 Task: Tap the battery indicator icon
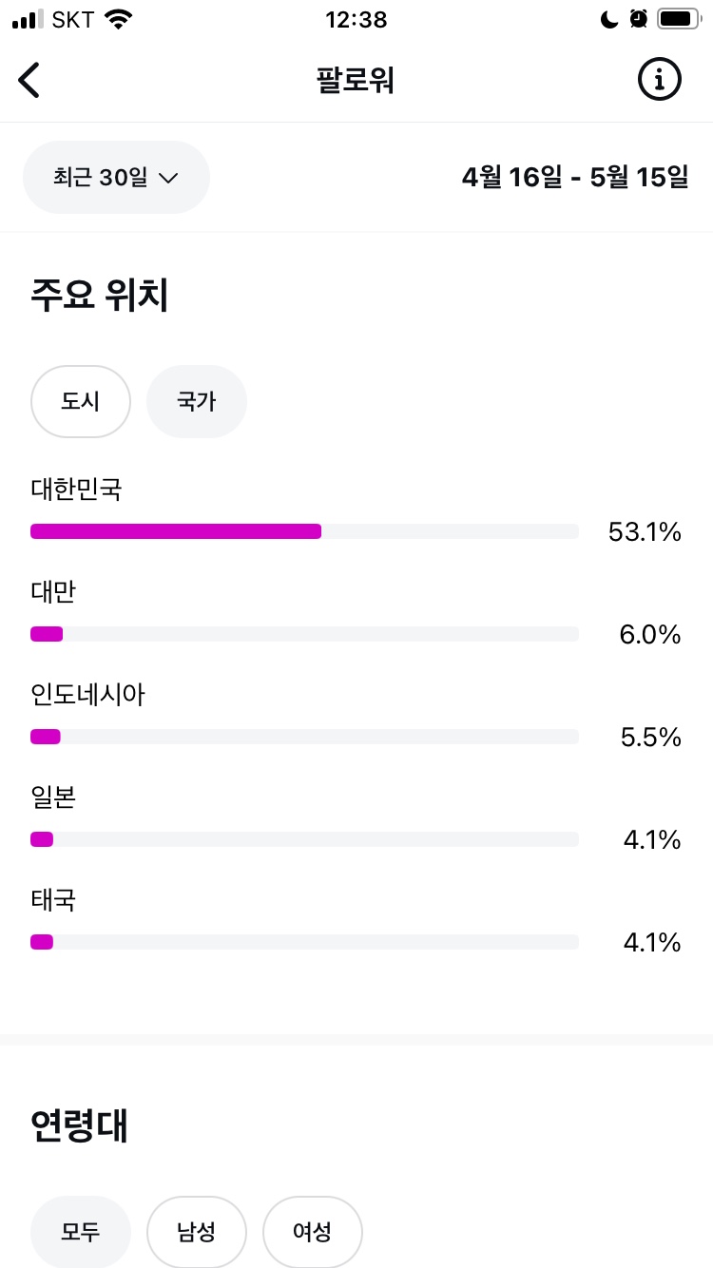point(679,19)
